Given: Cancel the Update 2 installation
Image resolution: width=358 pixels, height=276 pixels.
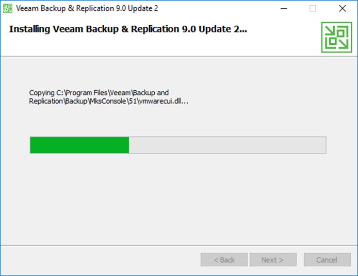Looking at the screenshot, I should tap(327, 260).
